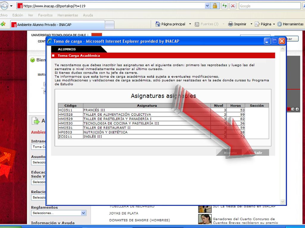Expand the Imprimir dropdown arrow
305x228 pixels.
coord(251,24)
